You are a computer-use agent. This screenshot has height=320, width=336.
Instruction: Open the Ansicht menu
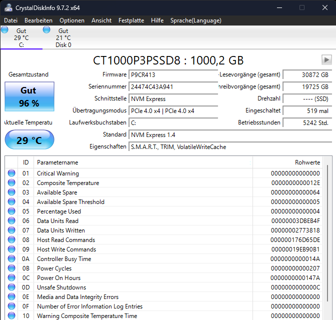[101, 20]
